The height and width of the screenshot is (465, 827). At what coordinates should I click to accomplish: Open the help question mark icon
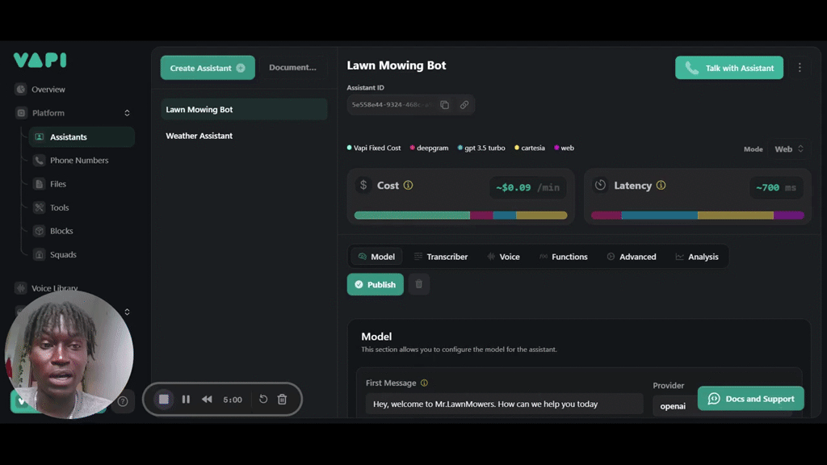(x=123, y=401)
